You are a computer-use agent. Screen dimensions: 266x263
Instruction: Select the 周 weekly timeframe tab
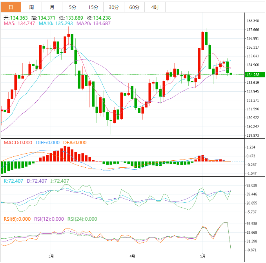(31, 7)
